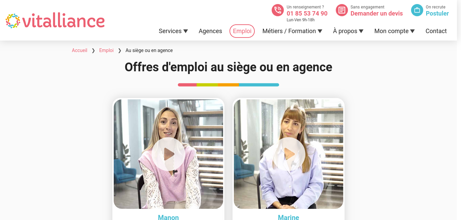
Task: Expand the Services dropdown arrow
Action: coord(186,31)
